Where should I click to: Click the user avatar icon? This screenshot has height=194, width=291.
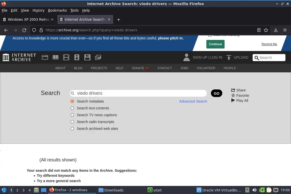[x=186, y=57]
